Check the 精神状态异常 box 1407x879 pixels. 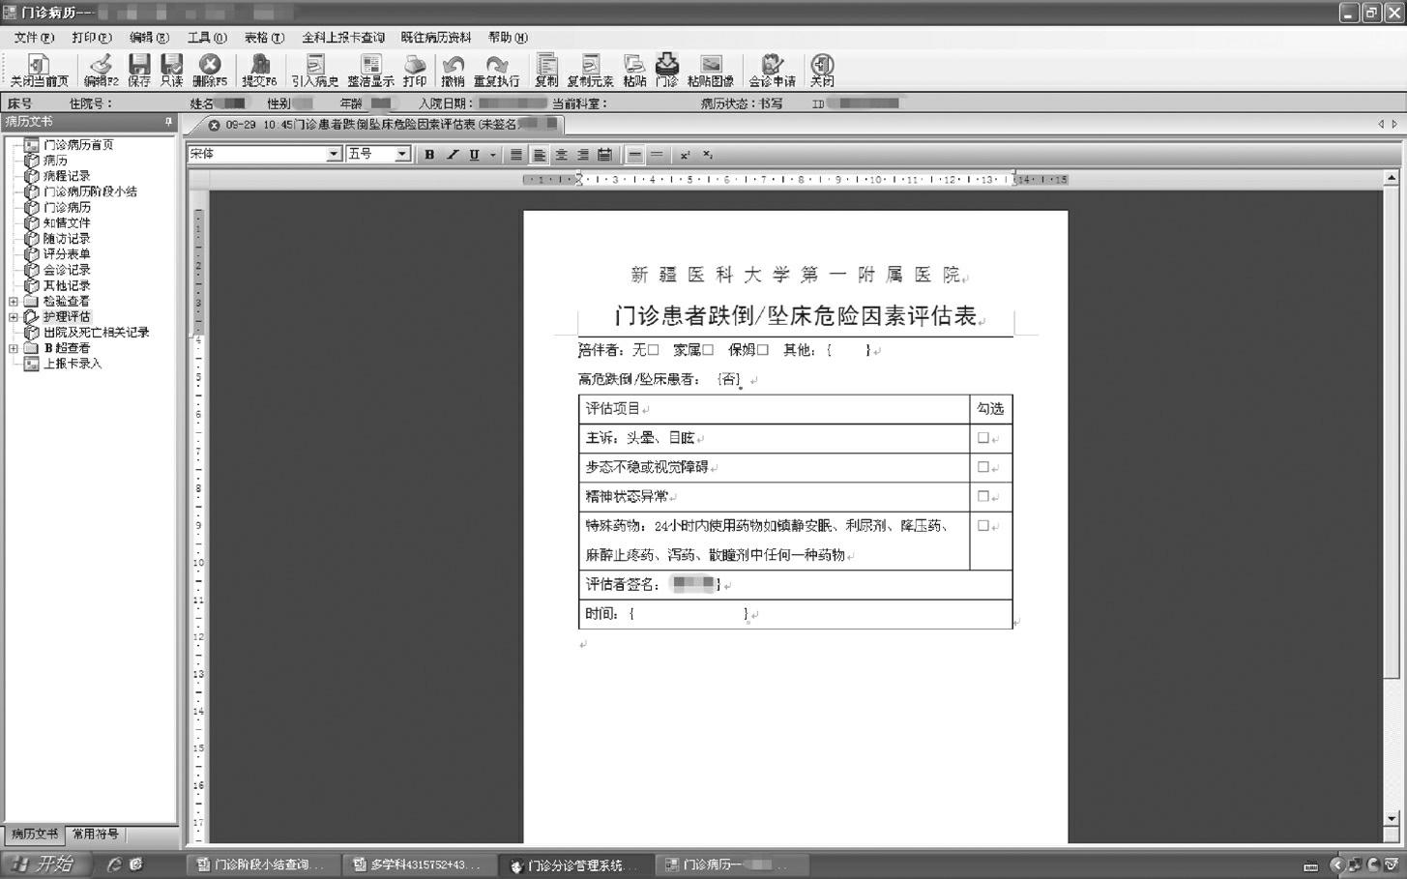[983, 496]
